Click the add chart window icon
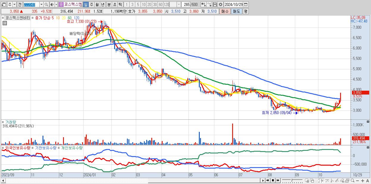This screenshot has width=371, height=184. tap(307, 180)
